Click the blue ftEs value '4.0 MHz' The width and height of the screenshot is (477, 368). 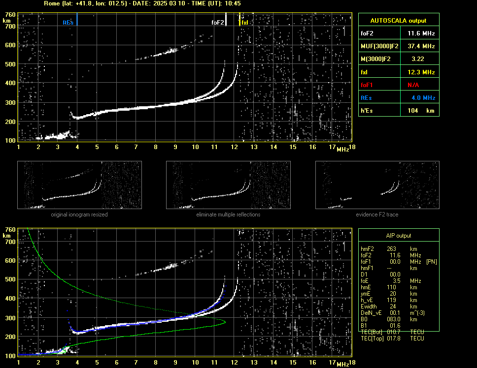pos(423,98)
